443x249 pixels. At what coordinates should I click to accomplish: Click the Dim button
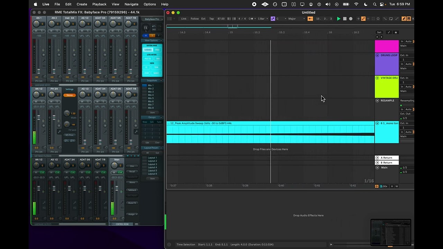click(132, 166)
